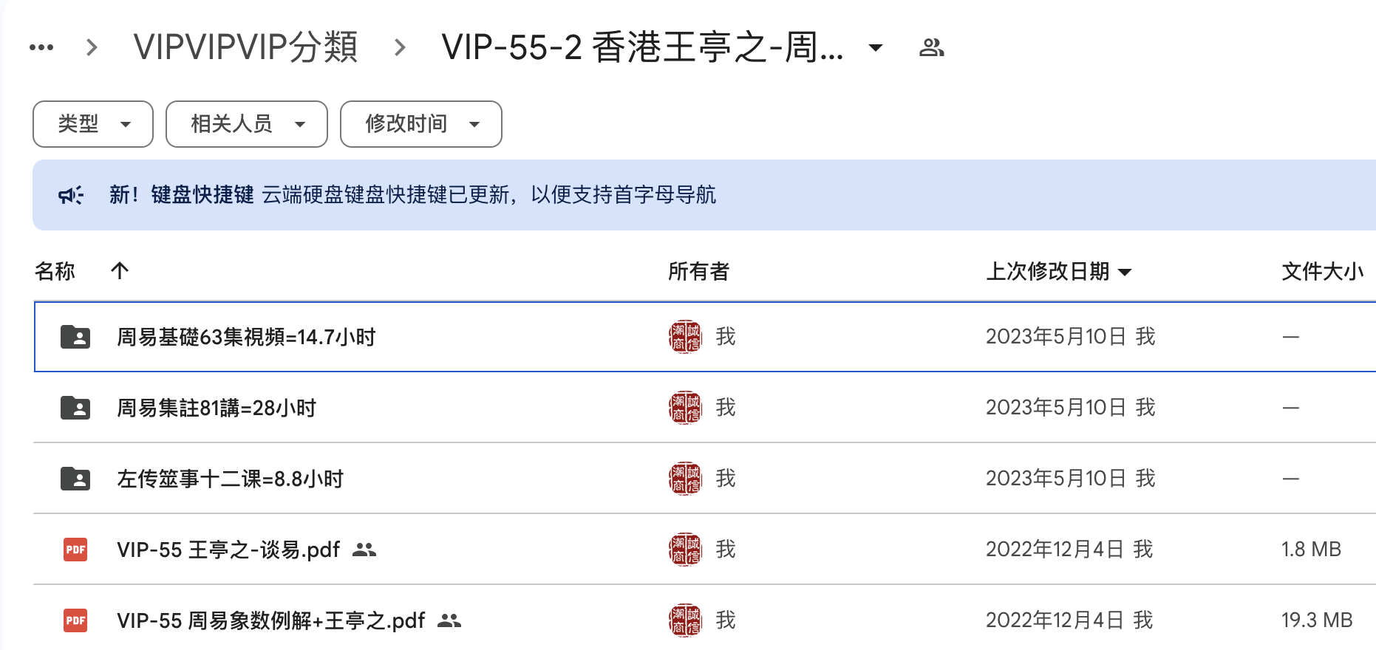Click the shared icon next to 王亭之-谈易.pdf
1376x650 pixels.
click(x=364, y=550)
